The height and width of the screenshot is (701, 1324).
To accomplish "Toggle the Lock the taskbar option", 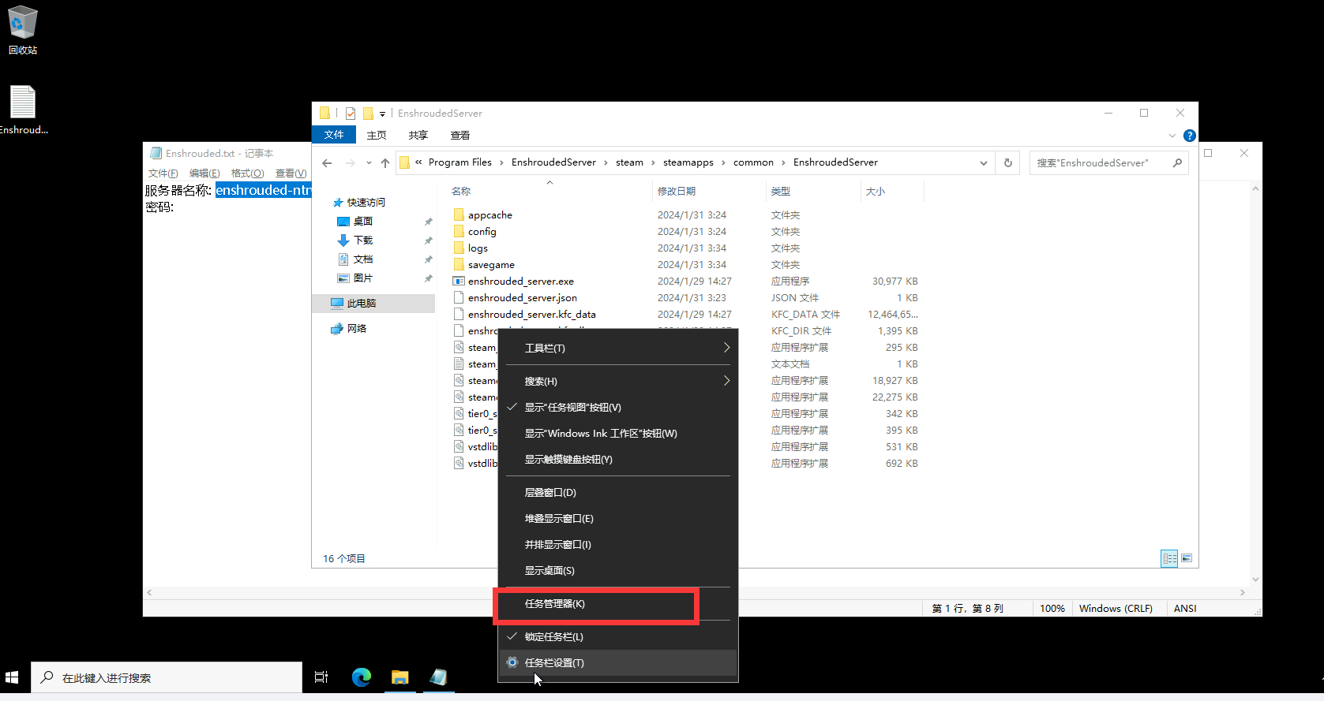I will click(618, 637).
